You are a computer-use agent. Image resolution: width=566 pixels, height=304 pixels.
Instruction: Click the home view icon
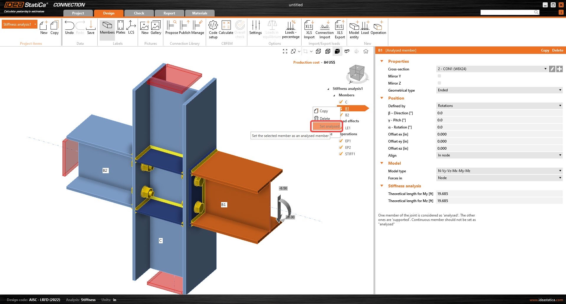coord(366,51)
